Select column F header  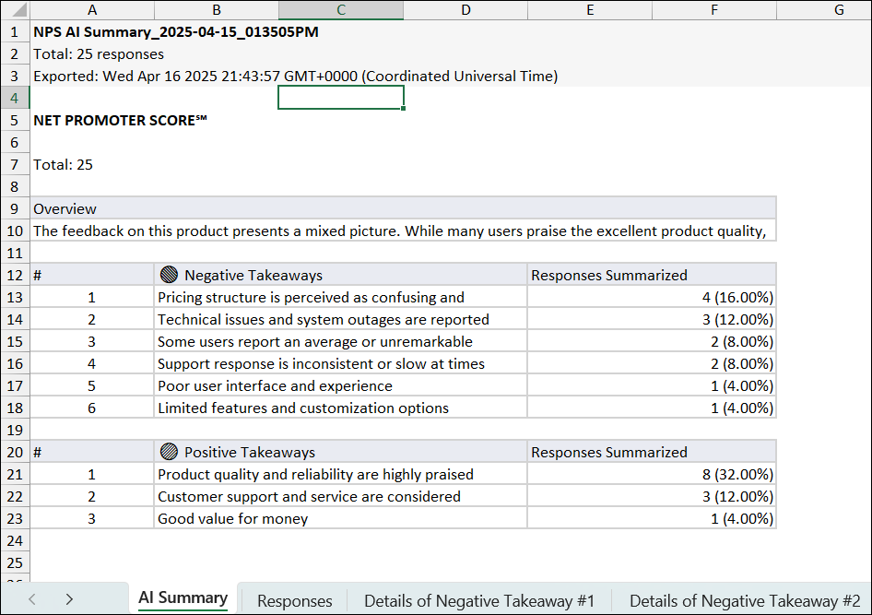(x=714, y=10)
